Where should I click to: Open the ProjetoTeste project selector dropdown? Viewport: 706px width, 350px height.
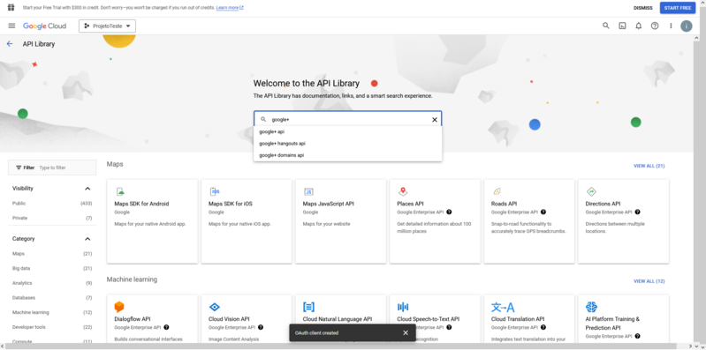click(107, 26)
